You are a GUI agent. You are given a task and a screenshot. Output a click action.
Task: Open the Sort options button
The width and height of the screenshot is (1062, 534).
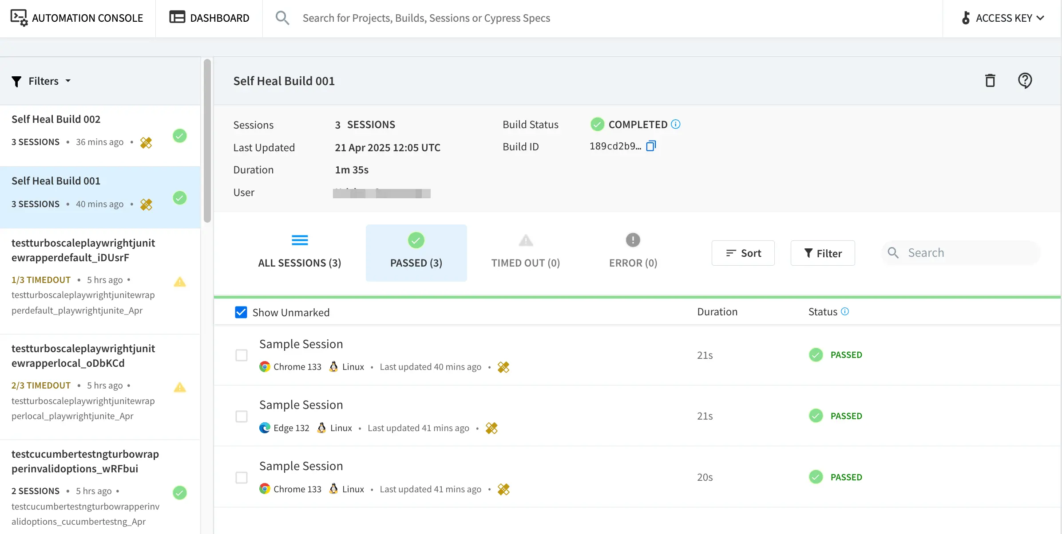point(743,253)
